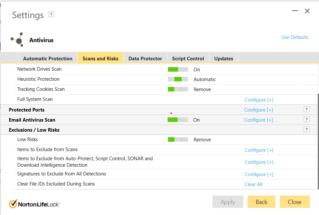Click the Use Defaults link
Screen dimensions: 319x215
click(295, 37)
